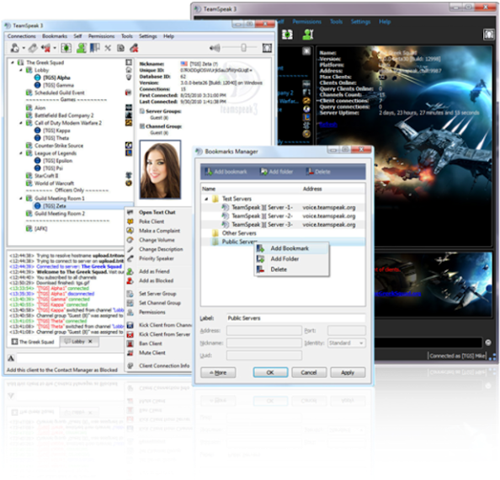Collapse the Test Servers bookmark folder
Viewport: 500px width, 480px height.
(206, 199)
